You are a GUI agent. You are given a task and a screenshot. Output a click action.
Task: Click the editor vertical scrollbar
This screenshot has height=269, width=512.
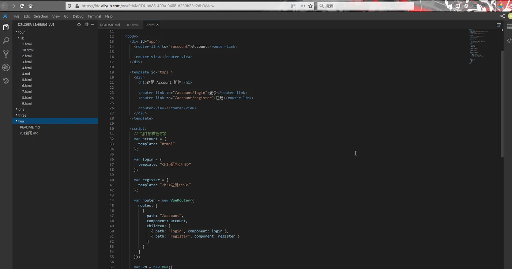(x=502, y=104)
